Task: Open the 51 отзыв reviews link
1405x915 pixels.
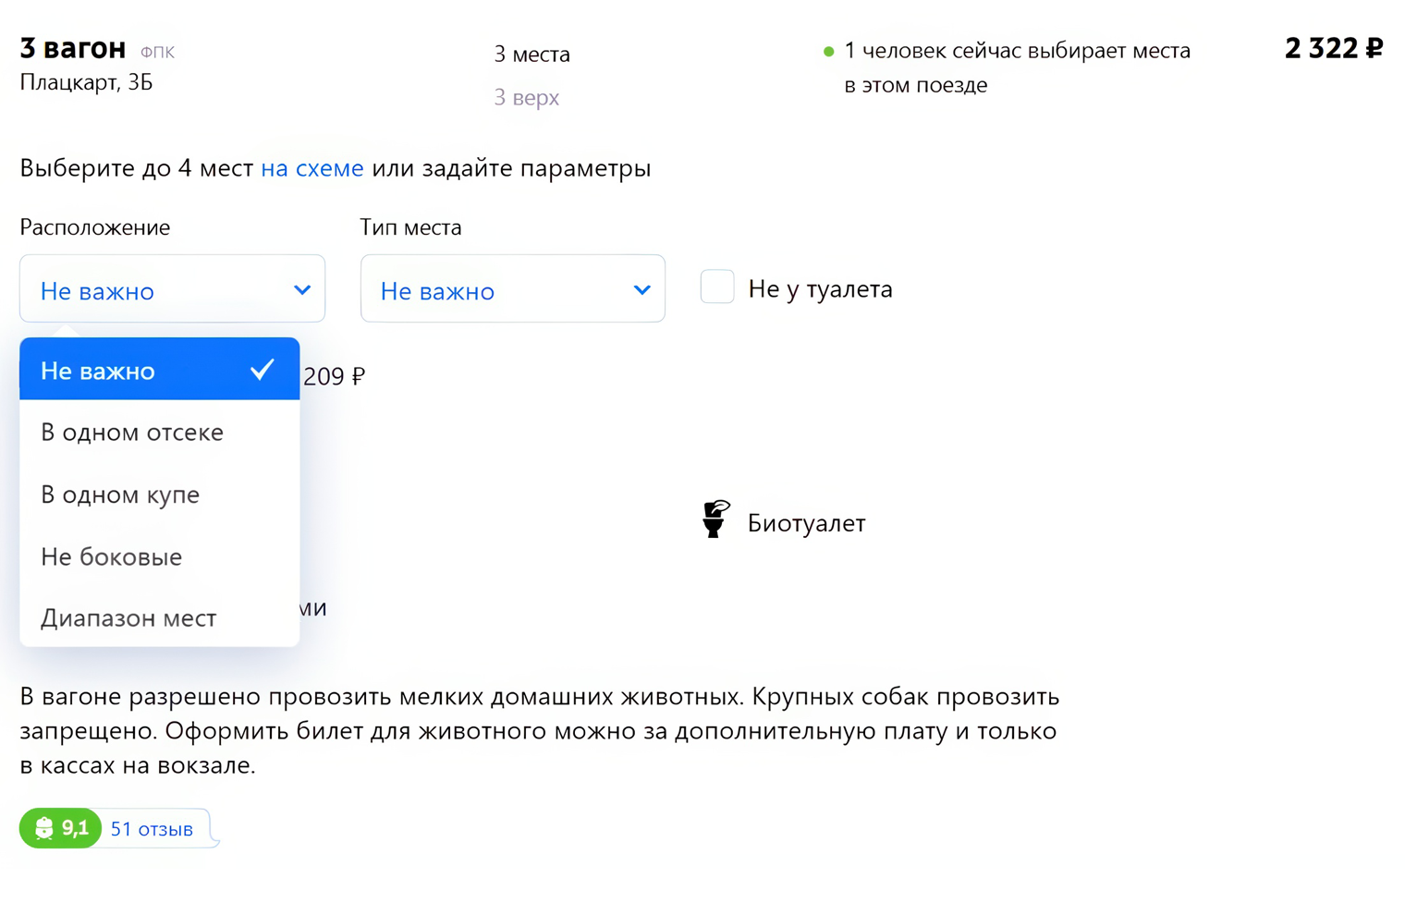Action: [152, 829]
